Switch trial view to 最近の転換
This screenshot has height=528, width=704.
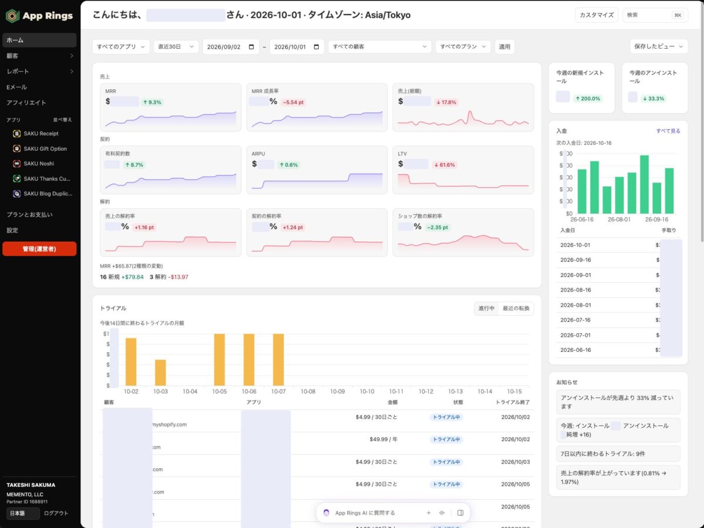tap(516, 309)
